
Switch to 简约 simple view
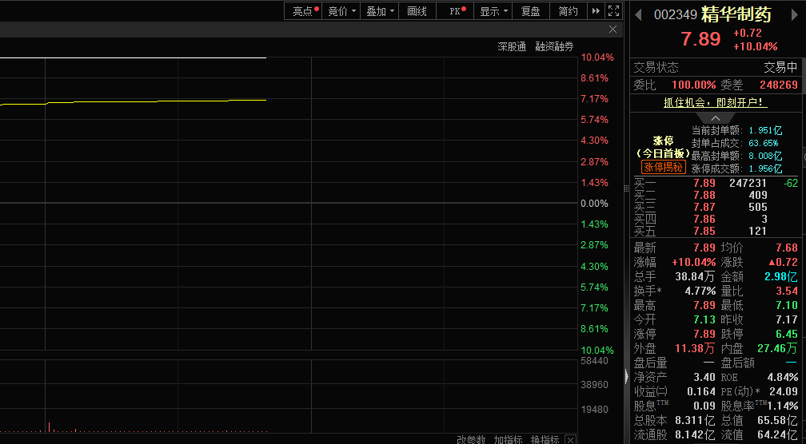pyautogui.click(x=569, y=10)
